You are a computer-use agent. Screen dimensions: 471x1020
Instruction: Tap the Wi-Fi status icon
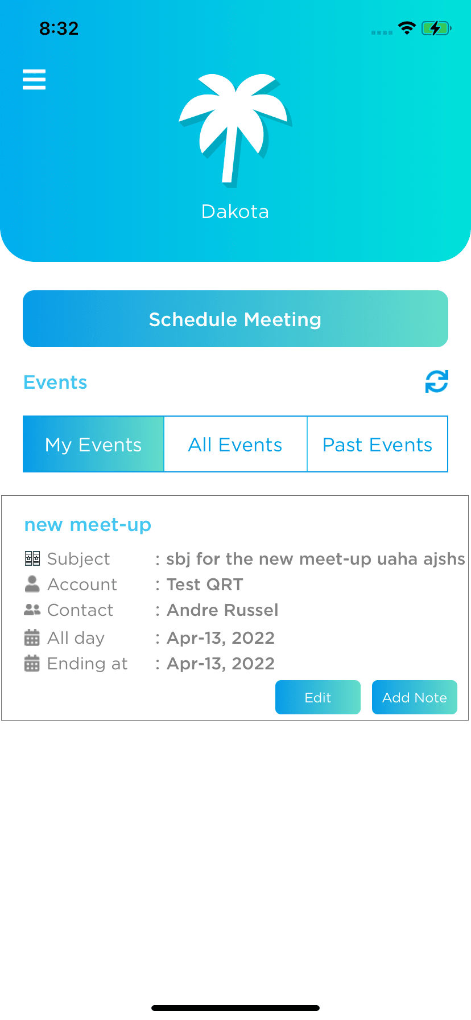pyautogui.click(x=407, y=28)
